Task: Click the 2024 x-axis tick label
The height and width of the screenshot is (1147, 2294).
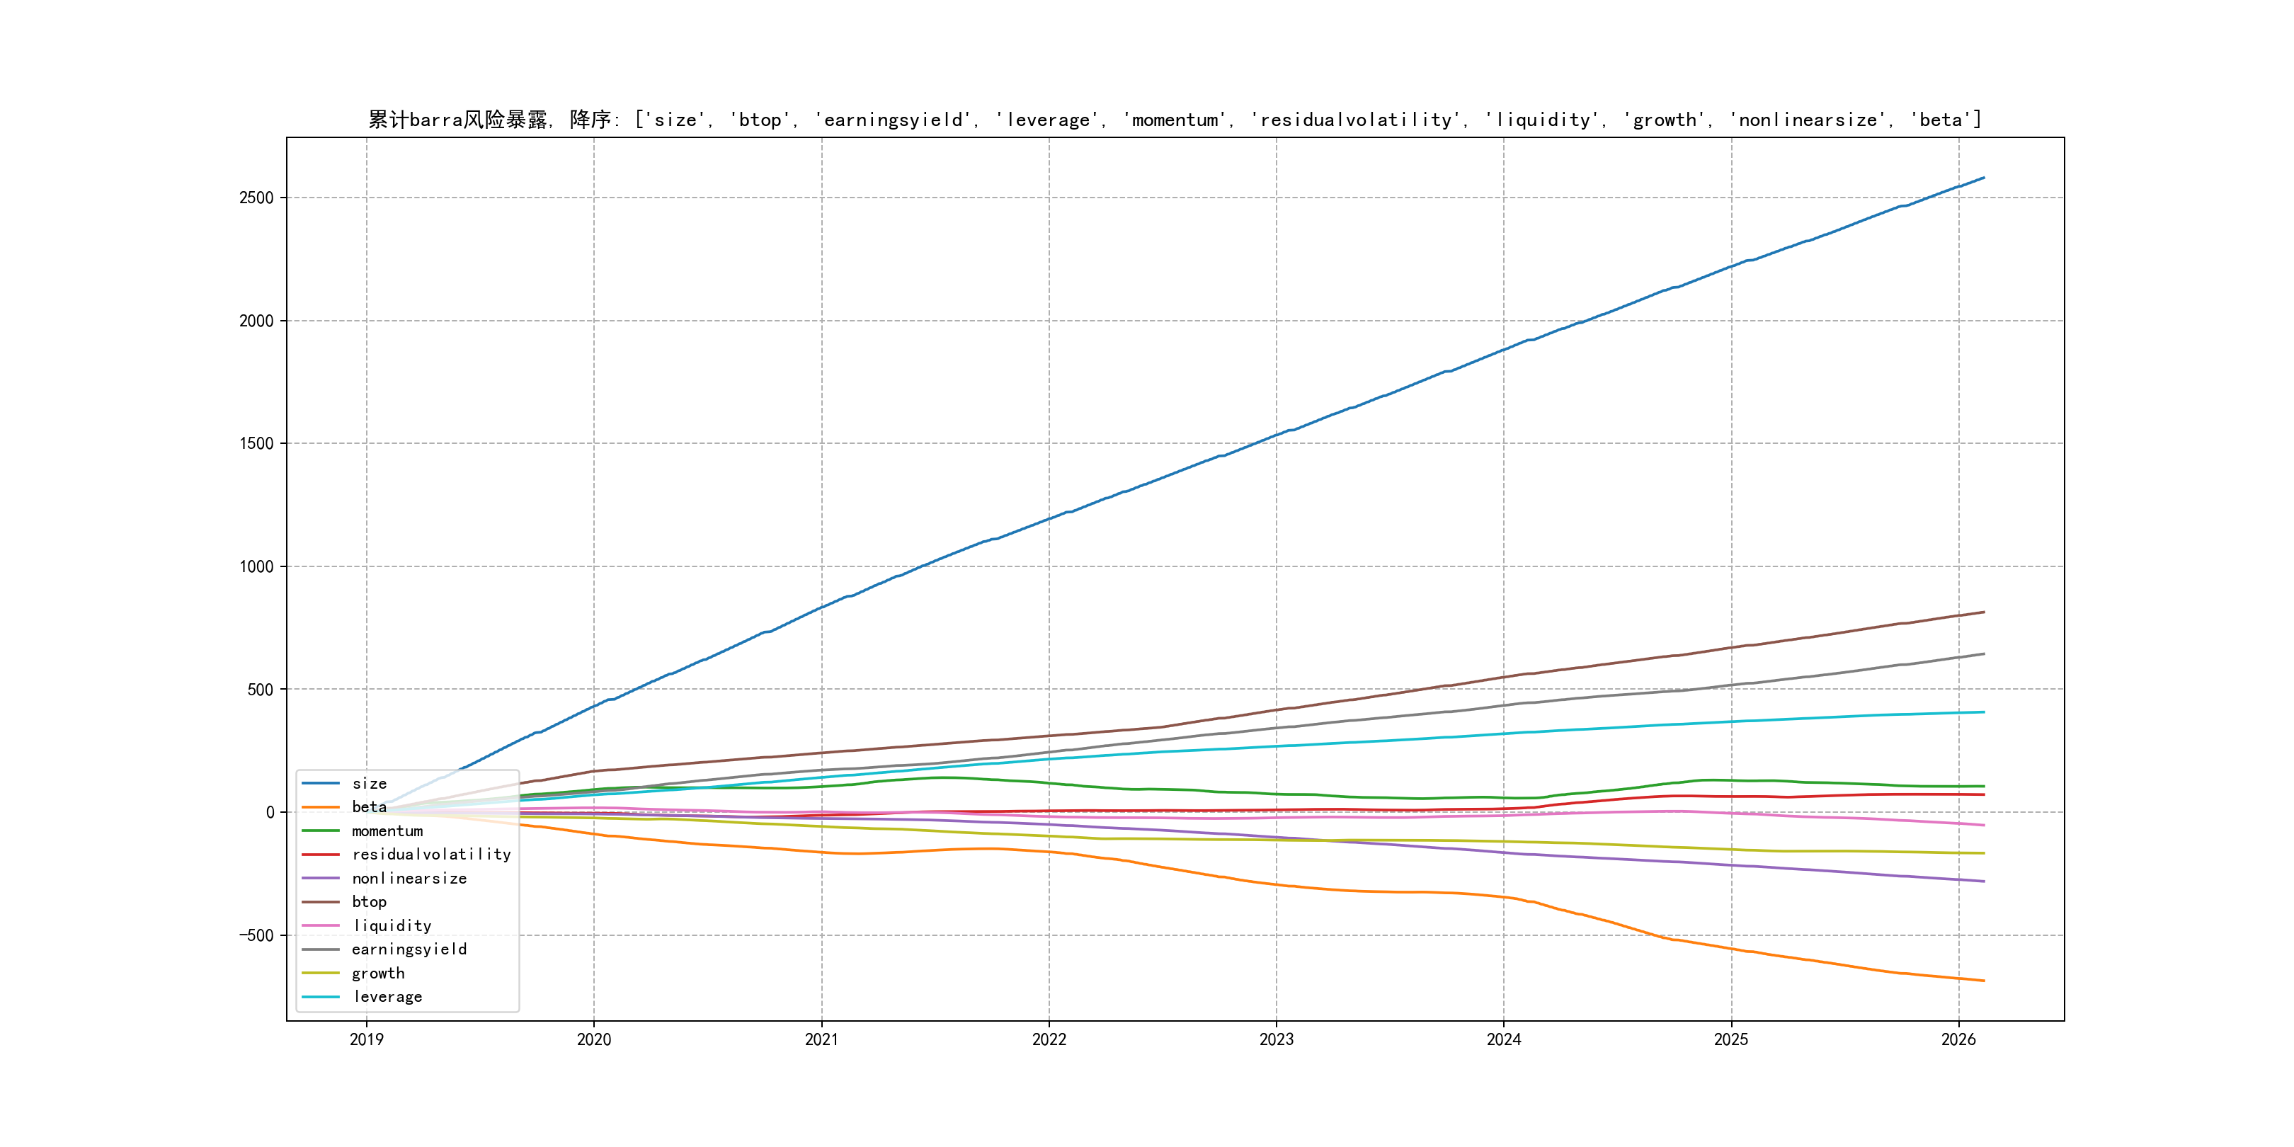Action: click(x=1504, y=1039)
